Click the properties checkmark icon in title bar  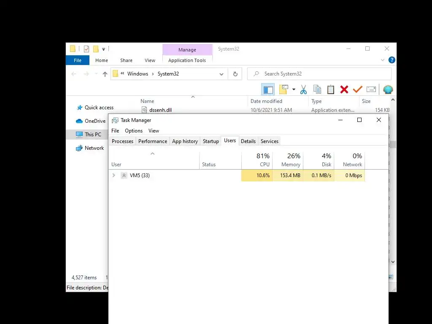pyautogui.click(x=86, y=49)
